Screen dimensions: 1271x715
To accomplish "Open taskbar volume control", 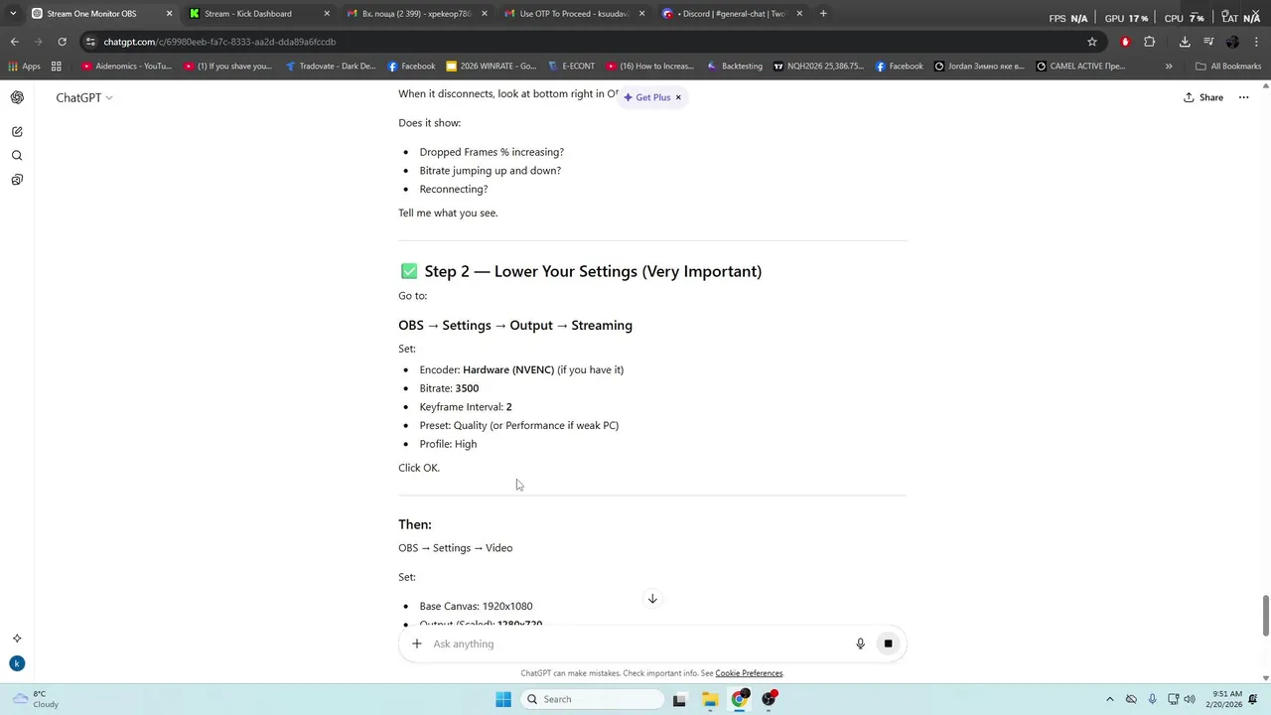I will [1191, 699].
